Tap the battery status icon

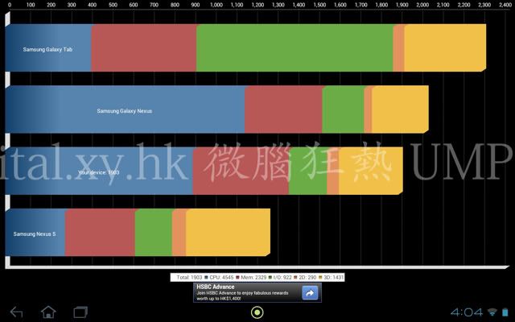[x=505, y=312]
